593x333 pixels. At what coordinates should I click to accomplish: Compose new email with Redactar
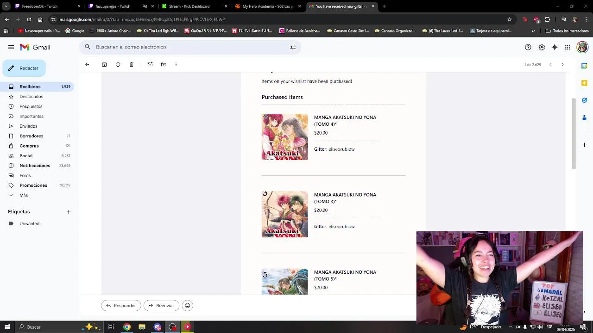(24, 68)
